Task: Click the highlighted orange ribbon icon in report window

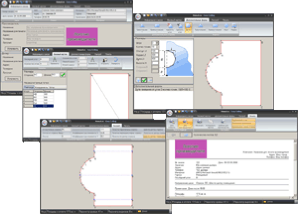Action: coord(185,123)
